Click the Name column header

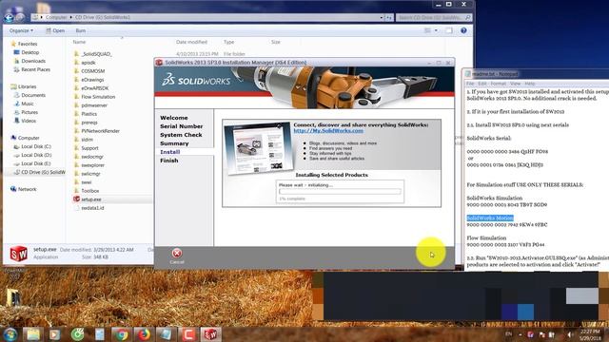click(x=79, y=42)
